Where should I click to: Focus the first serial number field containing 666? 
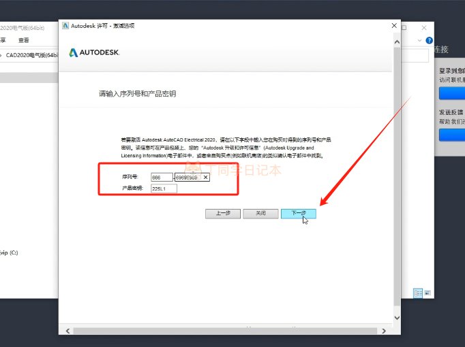click(162, 177)
